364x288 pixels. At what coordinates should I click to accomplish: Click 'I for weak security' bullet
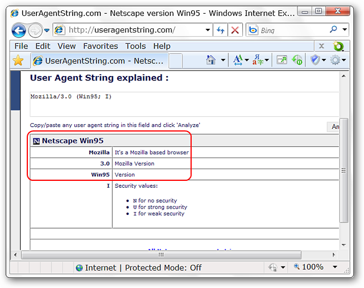[x=159, y=214]
